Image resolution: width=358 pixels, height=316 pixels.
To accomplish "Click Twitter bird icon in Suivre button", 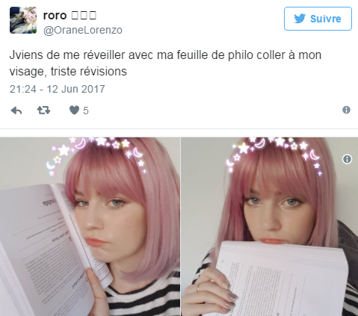I will click(300, 19).
